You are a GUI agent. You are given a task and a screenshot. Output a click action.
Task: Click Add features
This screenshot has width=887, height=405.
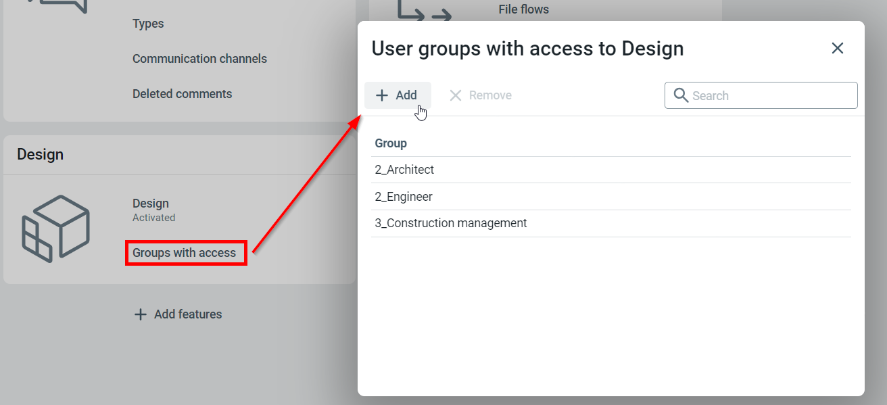coord(186,314)
